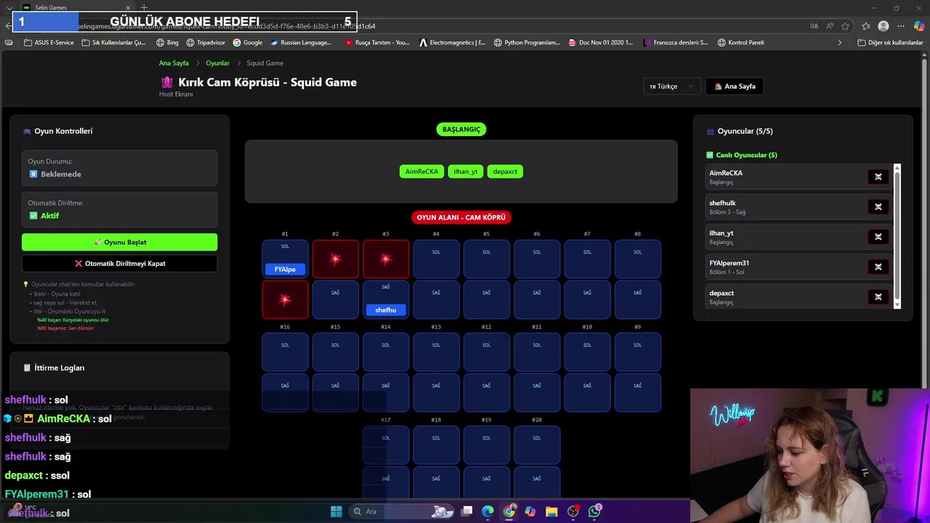Add this page to favorites star
930x523 pixels.
tap(845, 26)
